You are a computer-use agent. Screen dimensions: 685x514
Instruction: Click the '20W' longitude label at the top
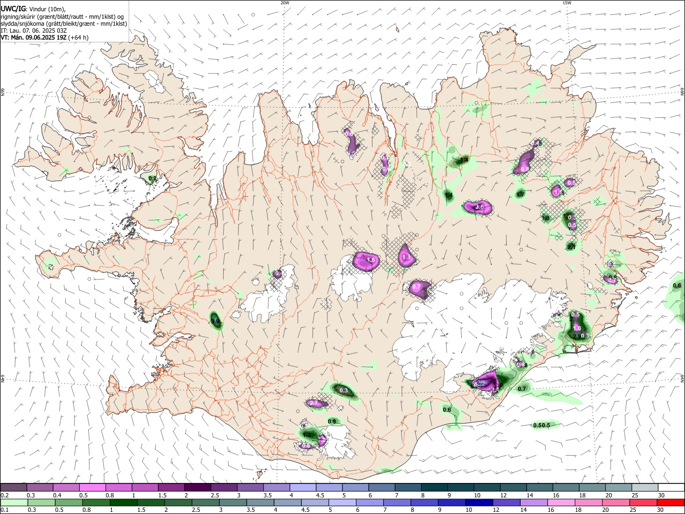click(285, 3)
